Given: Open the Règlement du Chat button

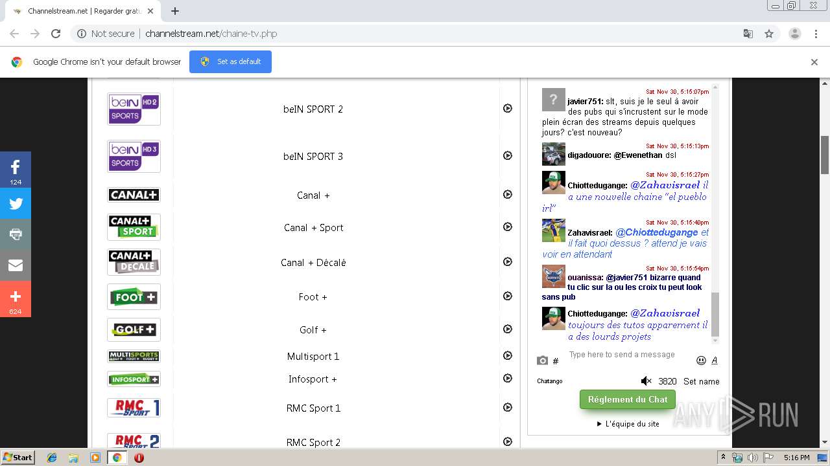Looking at the screenshot, I should coord(628,399).
